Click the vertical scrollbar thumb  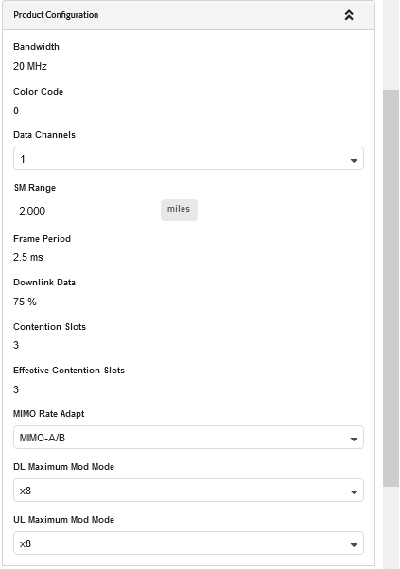[391, 288]
